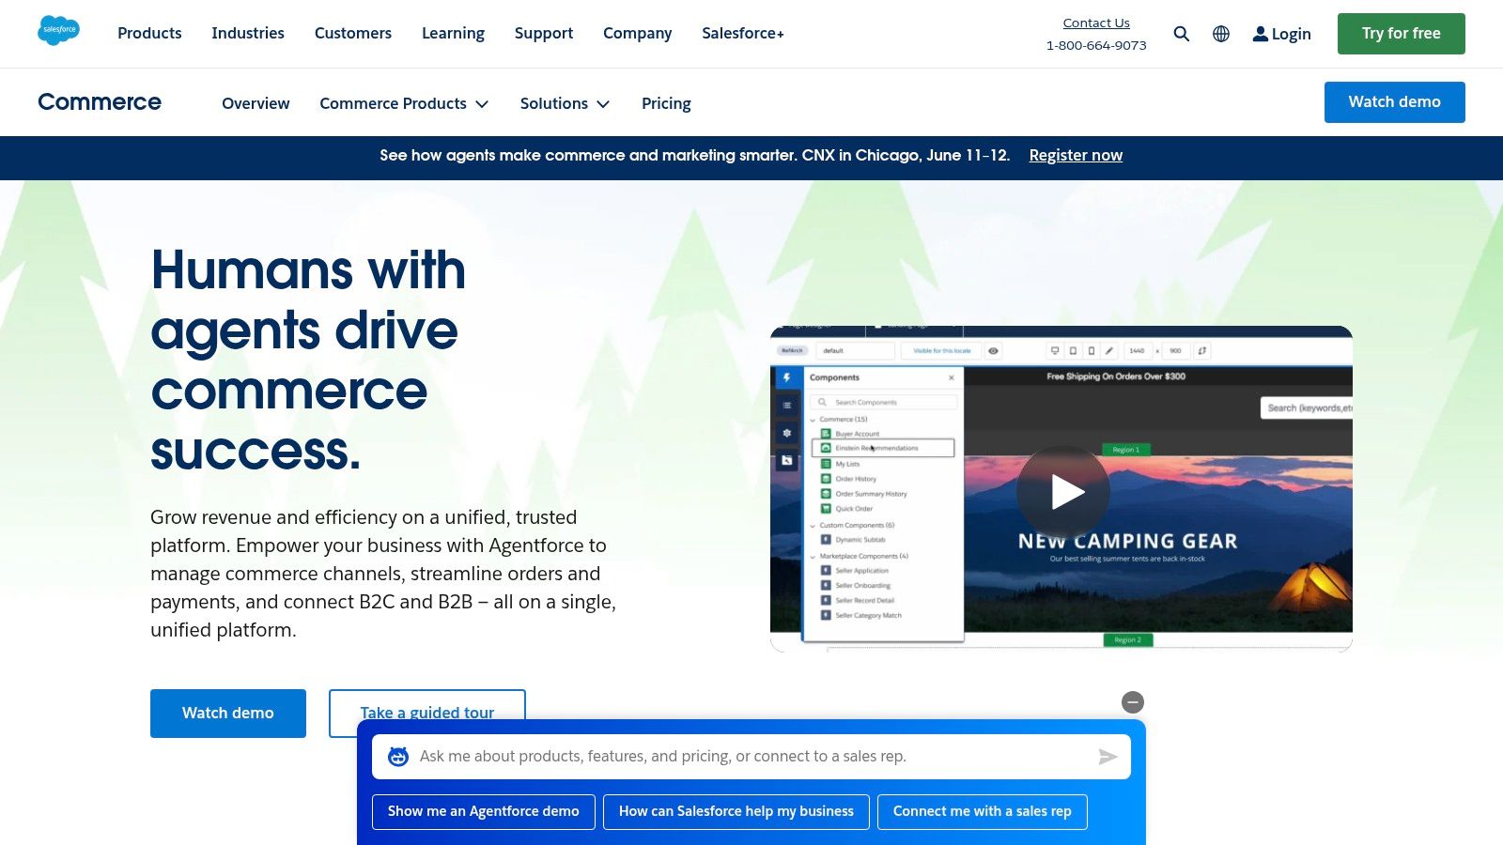
Task: Send the chat message arrow
Action: [1108, 757]
